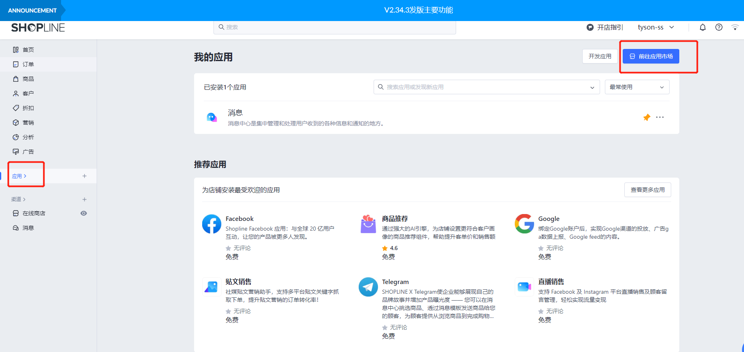
Task: Click the Google app icon
Action: 524,224
